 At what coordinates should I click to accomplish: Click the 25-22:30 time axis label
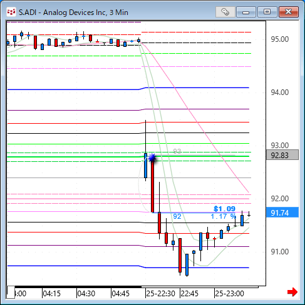[160, 294]
